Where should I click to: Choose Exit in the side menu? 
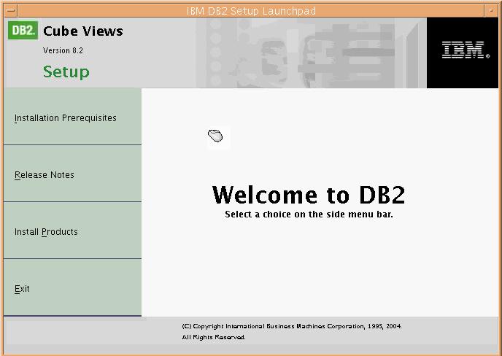[72, 287]
